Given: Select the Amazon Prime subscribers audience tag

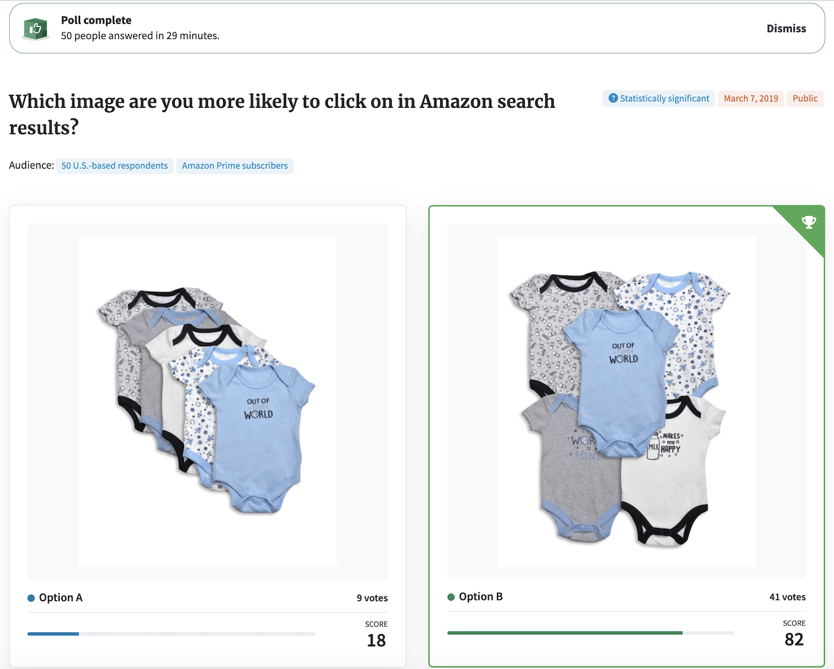Looking at the screenshot, I should tap(235, 166).
